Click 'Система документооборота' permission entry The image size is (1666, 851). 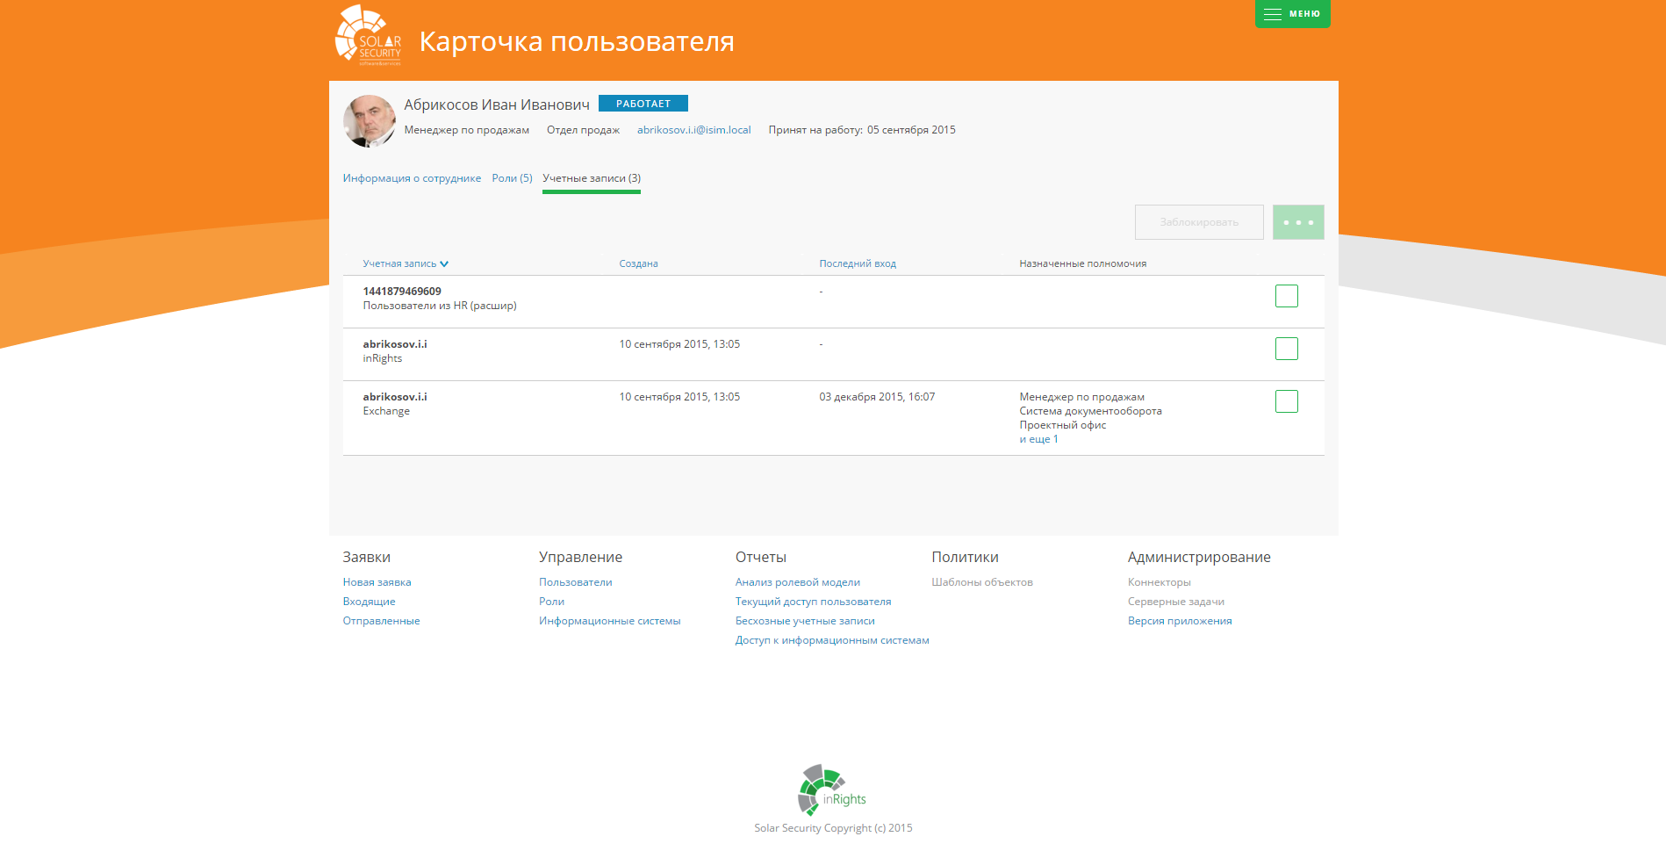pyautogui.click(x=1090, y=411)
